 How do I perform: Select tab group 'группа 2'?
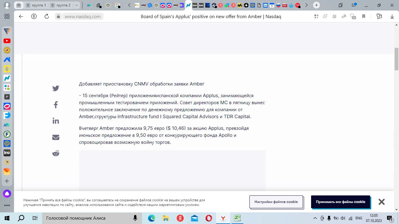click(x=60, y=5)
